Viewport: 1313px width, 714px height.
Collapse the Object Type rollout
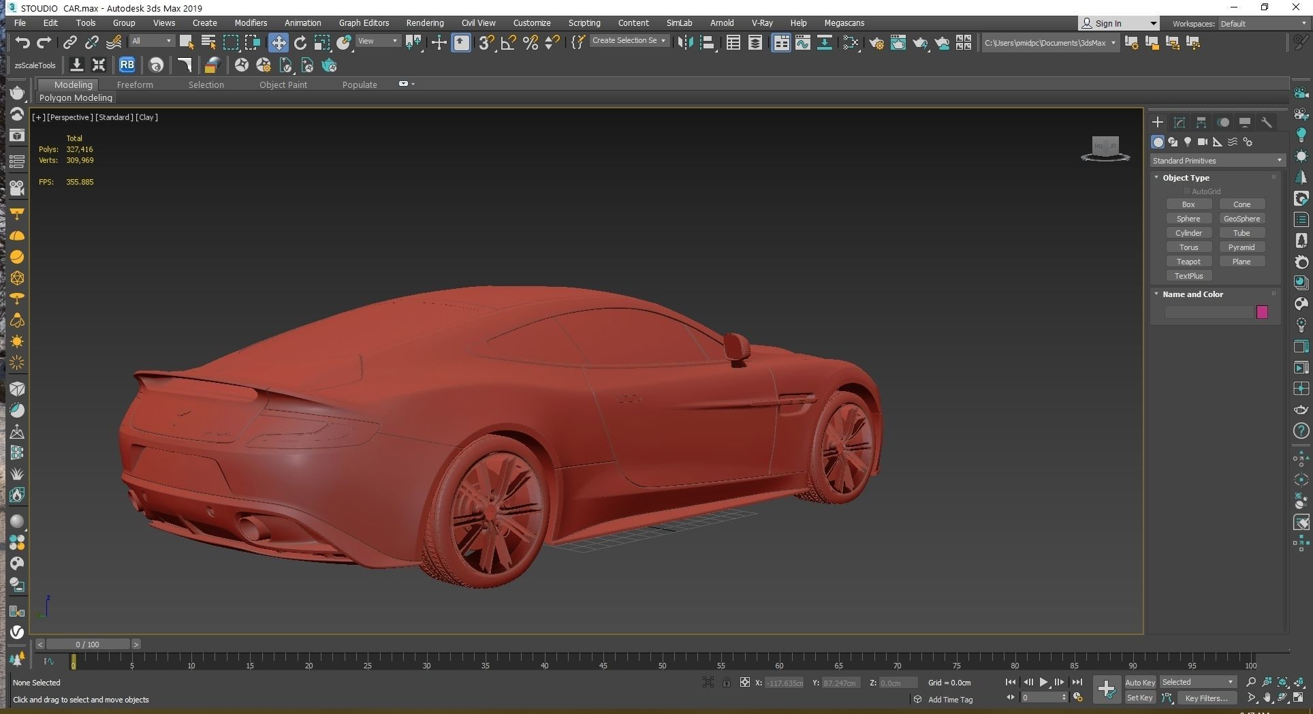click(1186, 178)
